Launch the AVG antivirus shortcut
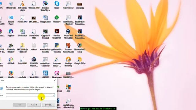Viewport: 196px width, 110px height. (68, 87)
